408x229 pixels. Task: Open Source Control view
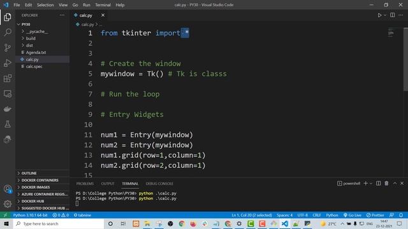click(8, 48)
